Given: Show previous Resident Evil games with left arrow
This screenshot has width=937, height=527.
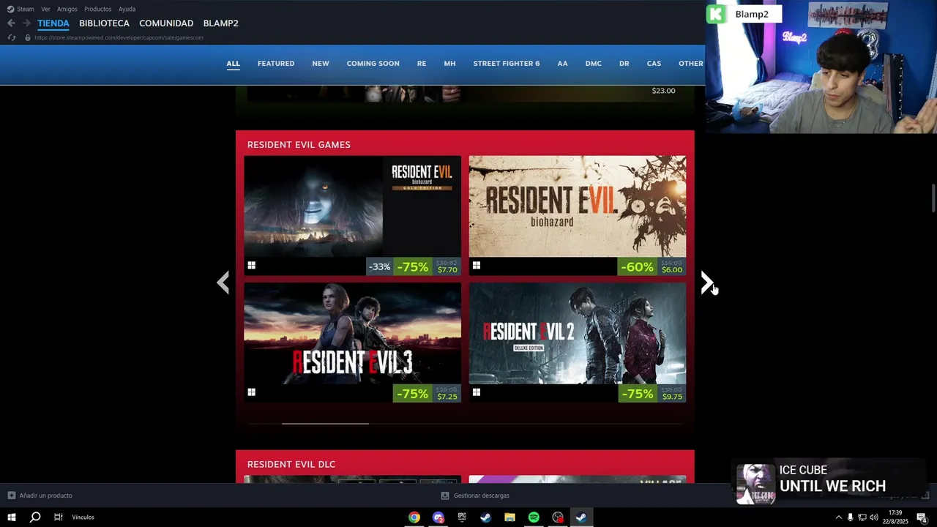Looking at the screenshot, I should 223,283.
